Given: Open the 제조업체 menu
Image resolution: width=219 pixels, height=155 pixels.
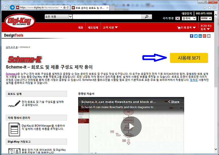Looking at the screenshot, I should pyautogui.click(x=93, y=28).
